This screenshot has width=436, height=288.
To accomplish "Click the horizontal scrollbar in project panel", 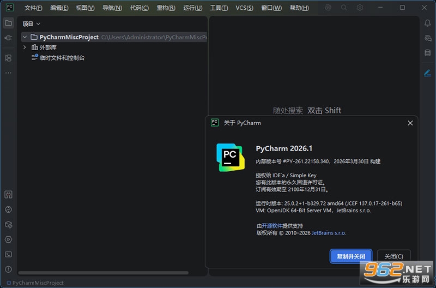I will coord(103,273).
